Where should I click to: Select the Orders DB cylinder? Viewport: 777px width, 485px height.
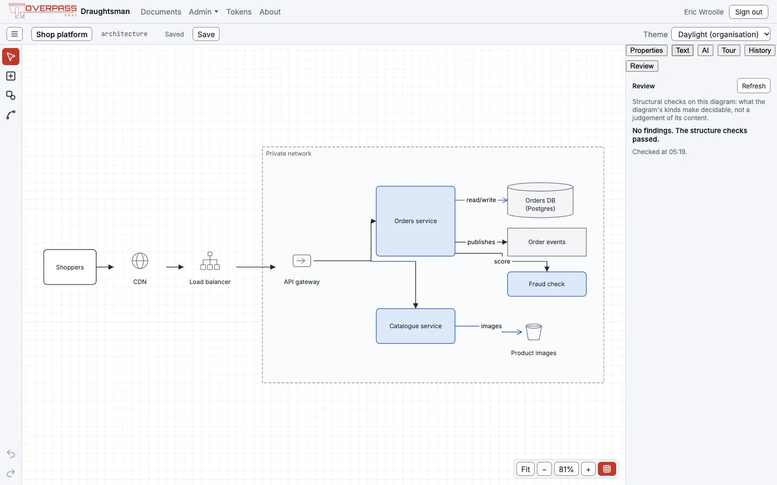pyautogui.click(x=540, y=200)
